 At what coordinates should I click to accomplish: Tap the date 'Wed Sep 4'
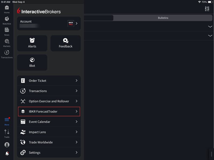[x=18, y=2]
